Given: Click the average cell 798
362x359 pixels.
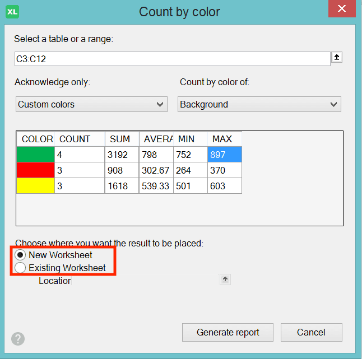Looking at the screenshot, I should pos(156,155).
